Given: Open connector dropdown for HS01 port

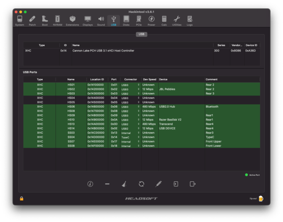Looking at the screenshot, I should click(131, 85).
